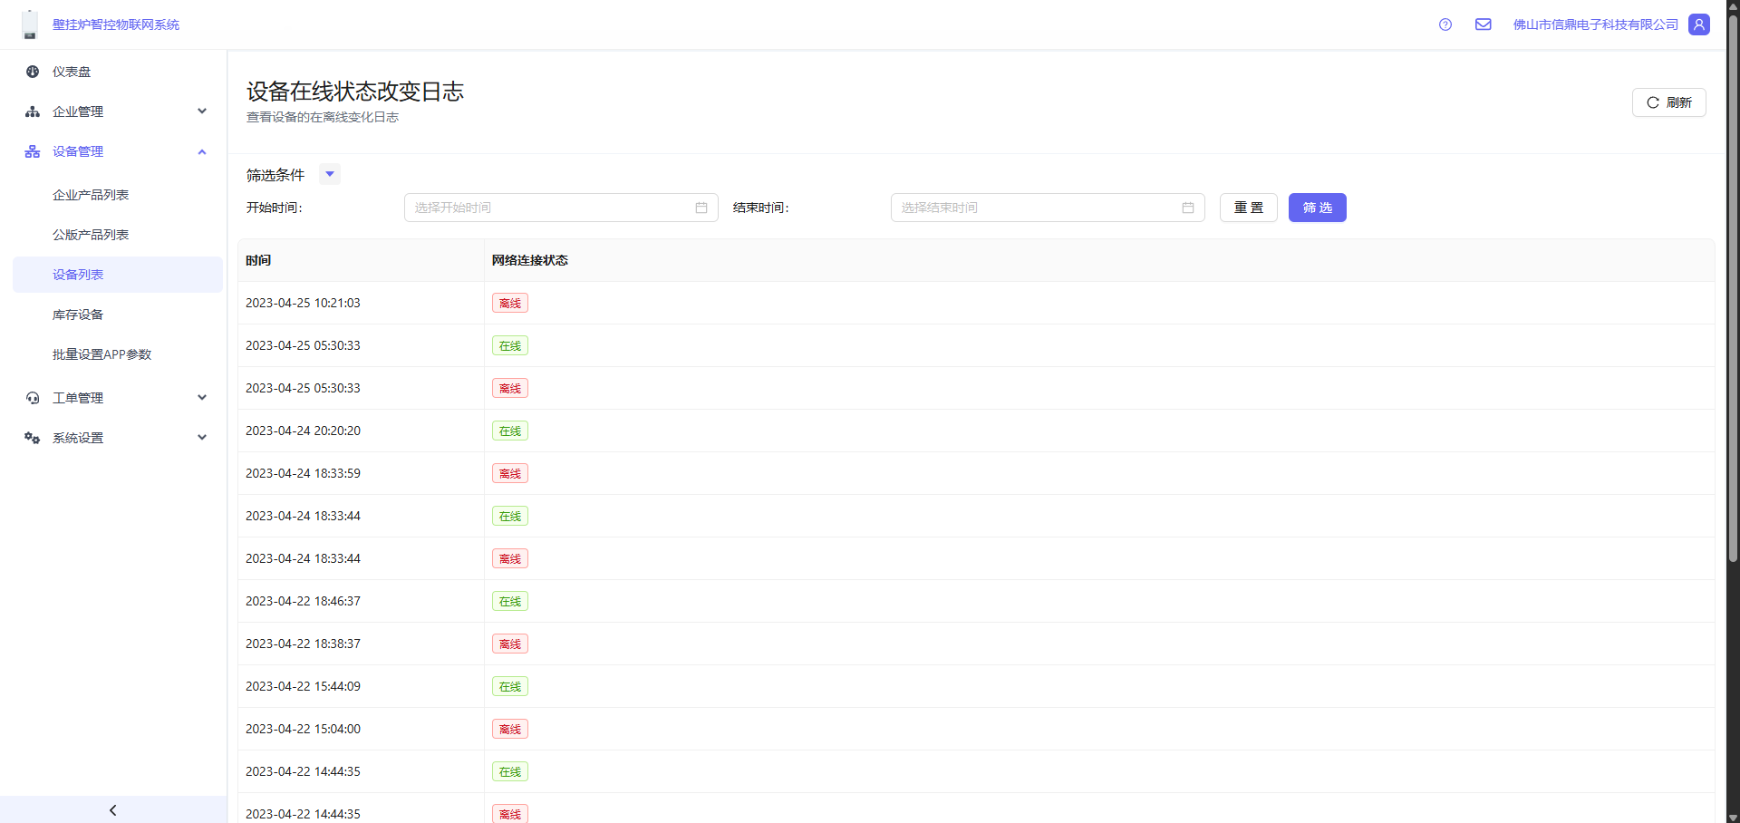The width and height of the screenshot is (1740, 823).
Task: Open the mail messages icon
Action: click(1484, 24)
